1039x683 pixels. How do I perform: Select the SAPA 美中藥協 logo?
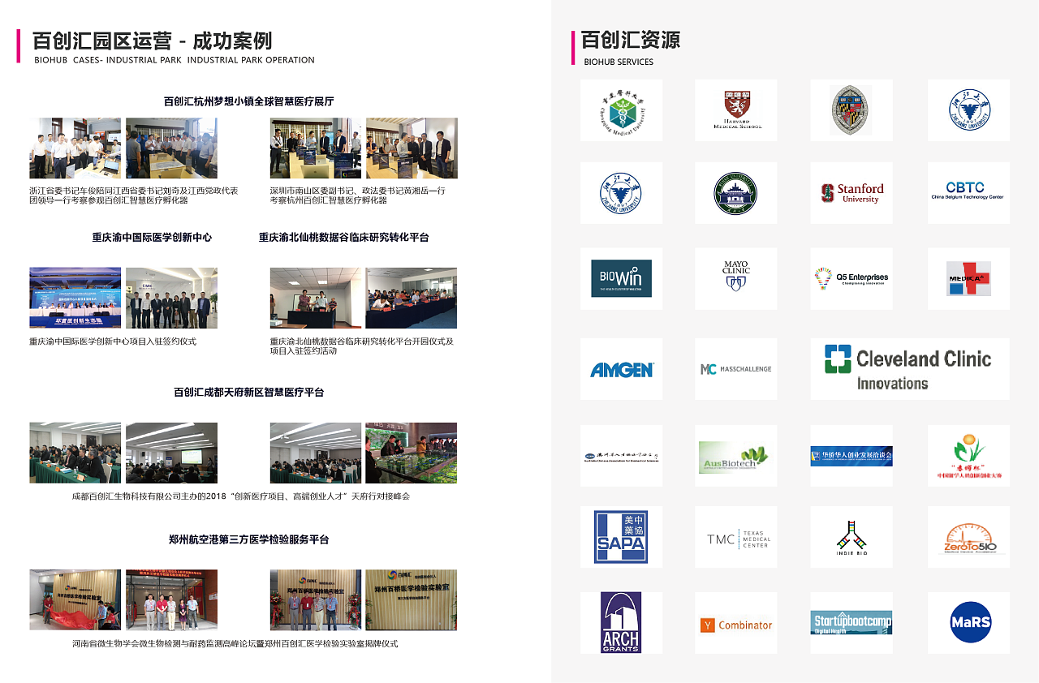pyautogui.click(x=621, y=537)
